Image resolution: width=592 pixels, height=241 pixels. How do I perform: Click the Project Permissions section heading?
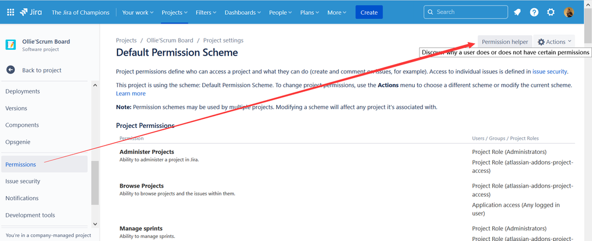click(145, 126)
